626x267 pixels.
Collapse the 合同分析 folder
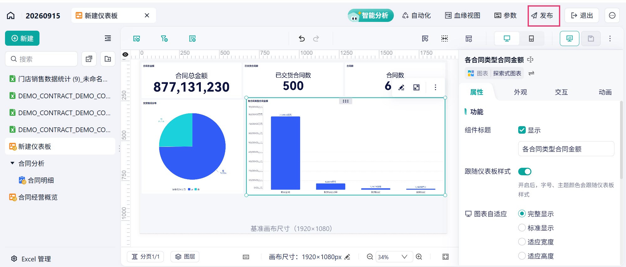pyautogui.click(x=12, y=163)
